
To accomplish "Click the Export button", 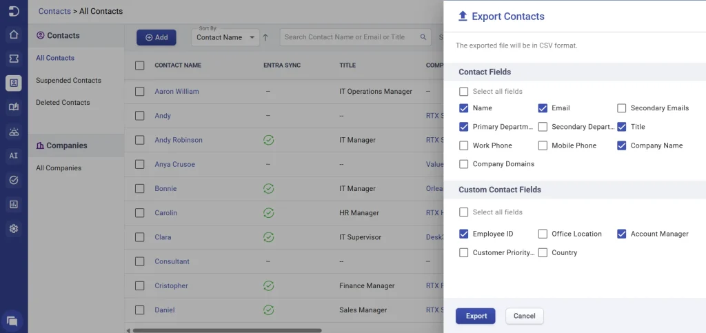I will point(476,316).
